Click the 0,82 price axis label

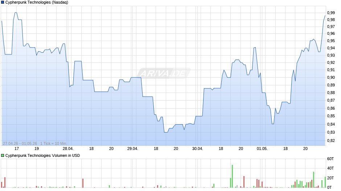(x=331, y=141)
